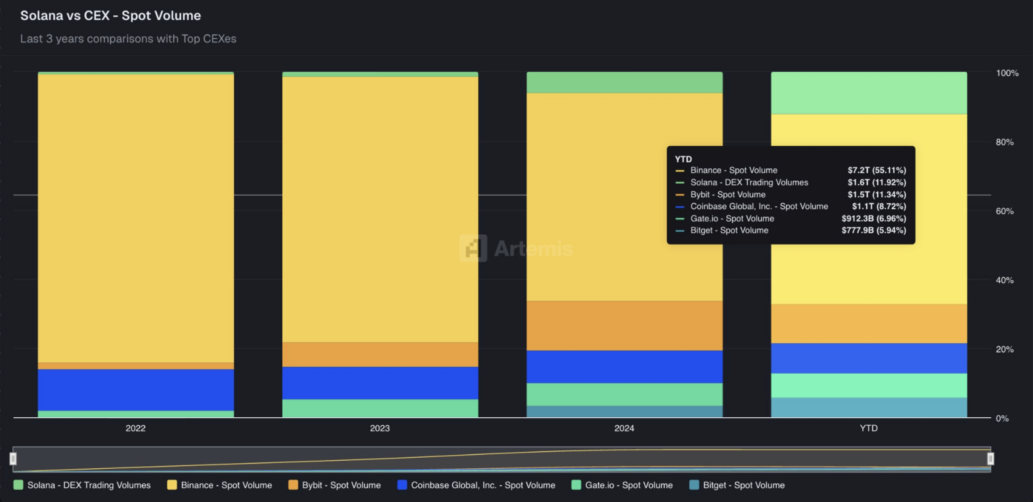1033x502 pixels.
Task: Click the 80% y-axis label
Action: pyautogui.click(x=1005, y=142)
